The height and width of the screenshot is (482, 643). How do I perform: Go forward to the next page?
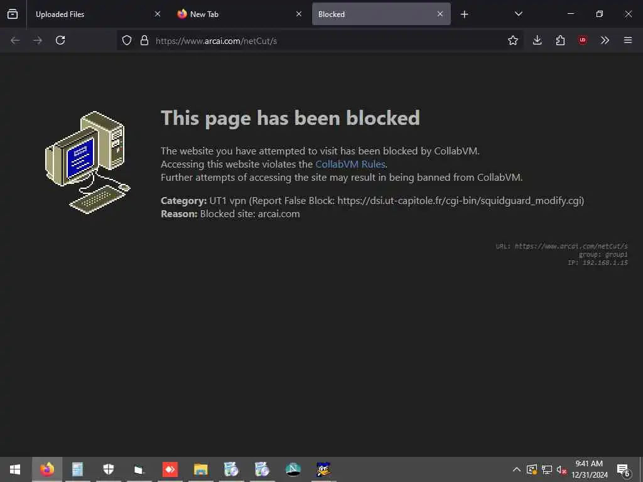(x=38, y=40)
